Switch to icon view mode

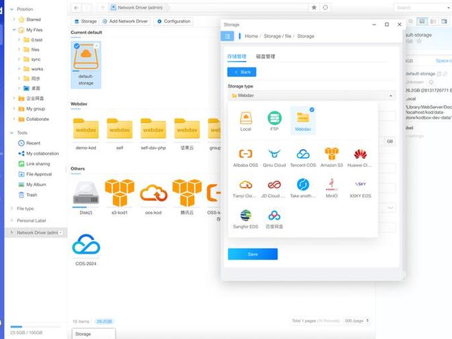[422, 21]
